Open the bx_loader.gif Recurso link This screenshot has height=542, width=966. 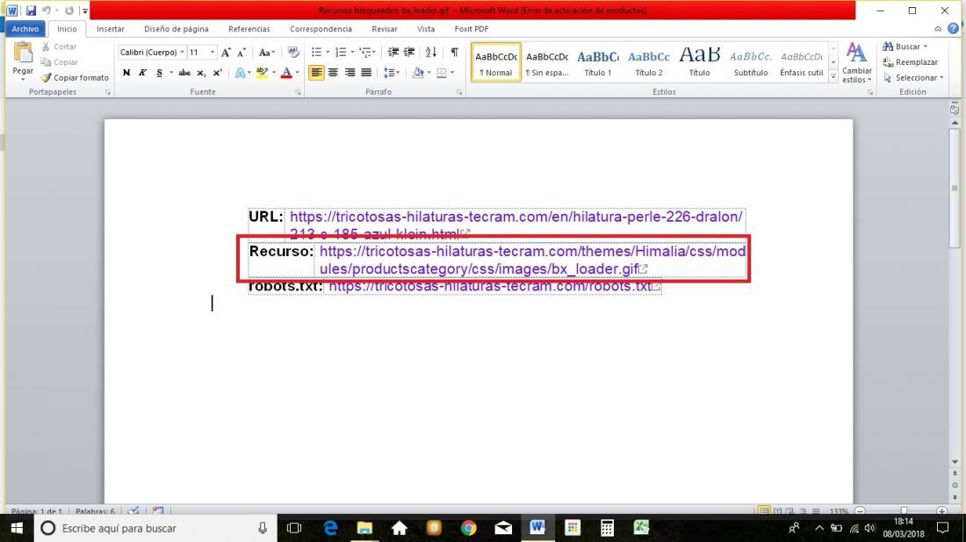coord(532,260)
